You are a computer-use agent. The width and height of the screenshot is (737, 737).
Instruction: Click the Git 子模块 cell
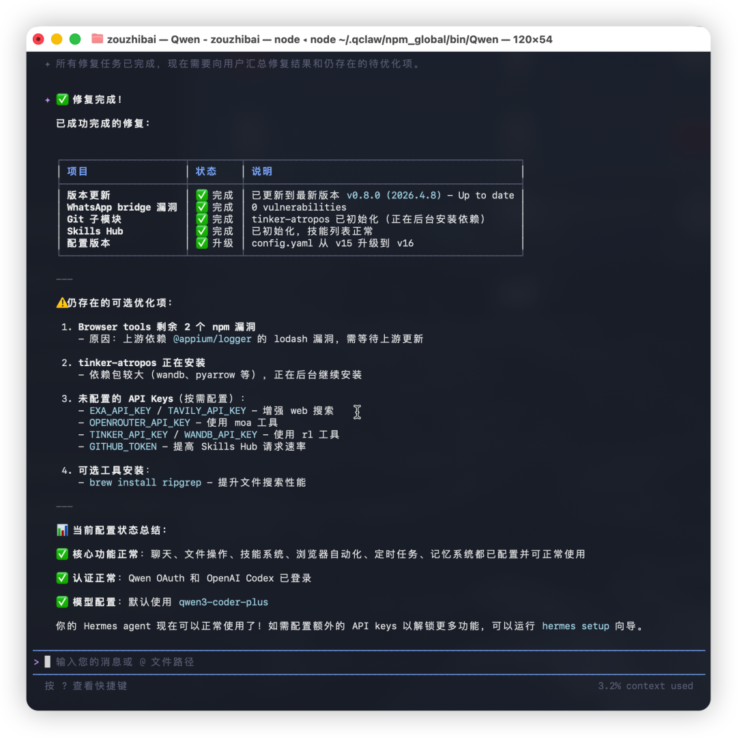tap(94, 219)
